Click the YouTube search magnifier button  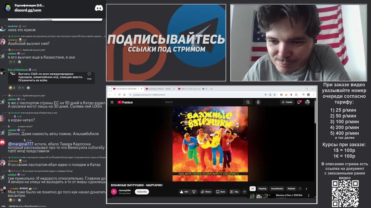[x=248, y=102]
